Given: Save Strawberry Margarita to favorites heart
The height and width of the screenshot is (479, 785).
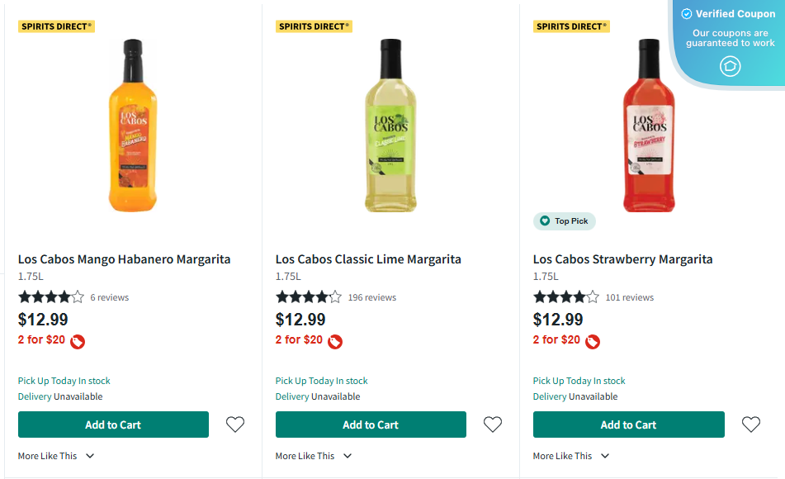Looking at the screenshot, I should tap(750, 424).
